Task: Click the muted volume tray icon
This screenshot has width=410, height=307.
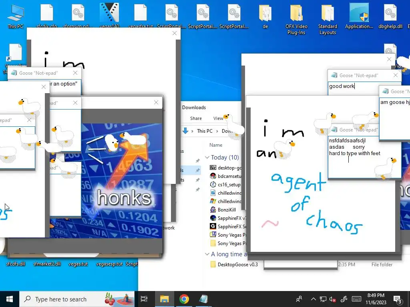Action: tap(333, 299)
